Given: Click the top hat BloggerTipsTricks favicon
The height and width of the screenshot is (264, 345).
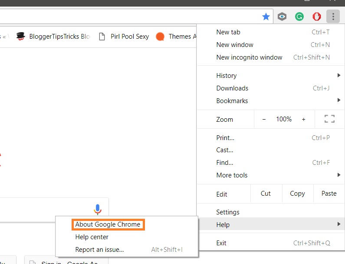Looking at the screenshot, I should (x=21, y=36).
